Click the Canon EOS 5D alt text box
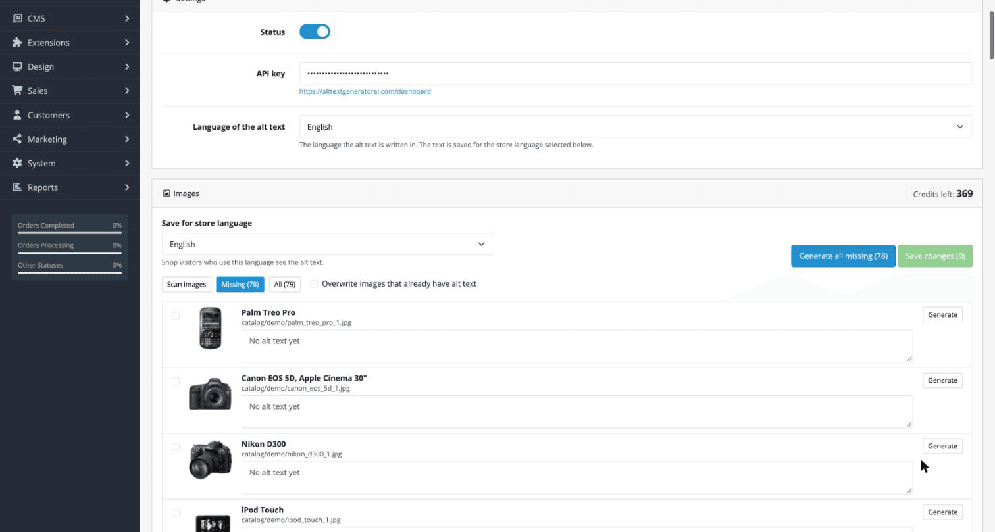 click(577, 412)
